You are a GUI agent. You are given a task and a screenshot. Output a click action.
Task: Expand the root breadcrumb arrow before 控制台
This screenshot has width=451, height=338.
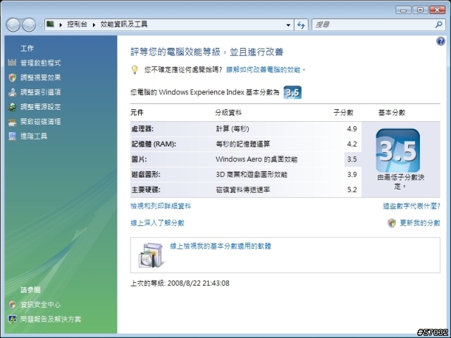click(61, 25)
